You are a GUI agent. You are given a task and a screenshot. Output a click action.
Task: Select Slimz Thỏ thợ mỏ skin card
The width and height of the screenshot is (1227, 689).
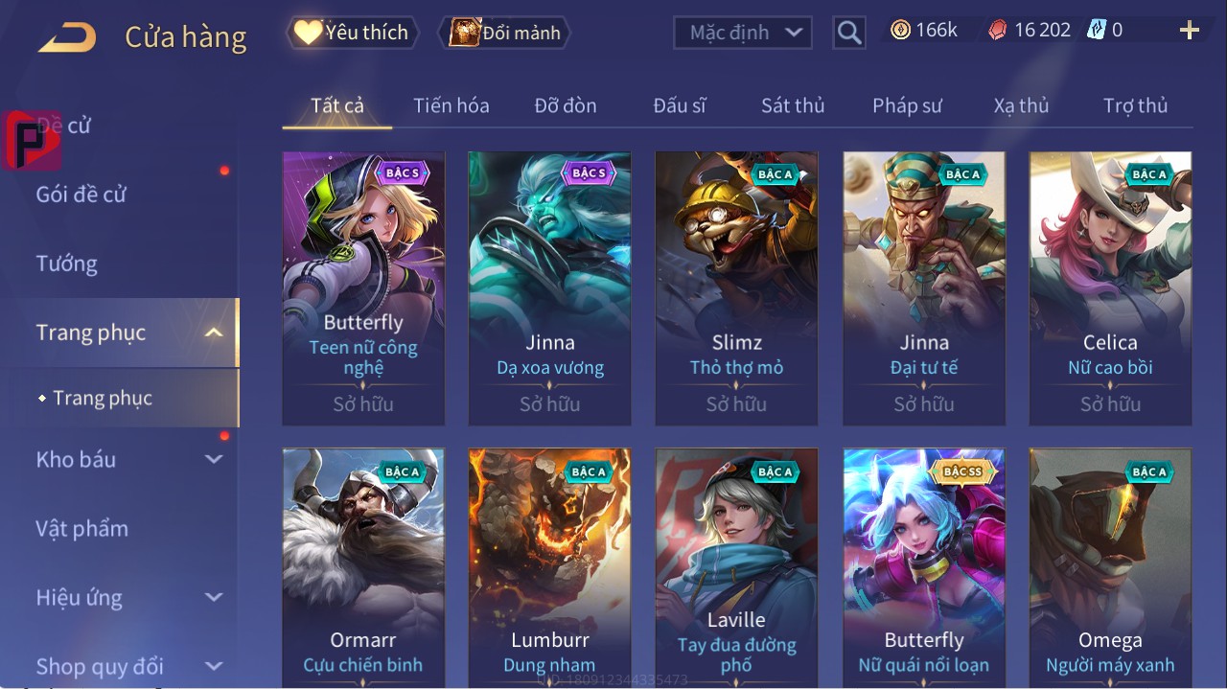tap(736, 288)
